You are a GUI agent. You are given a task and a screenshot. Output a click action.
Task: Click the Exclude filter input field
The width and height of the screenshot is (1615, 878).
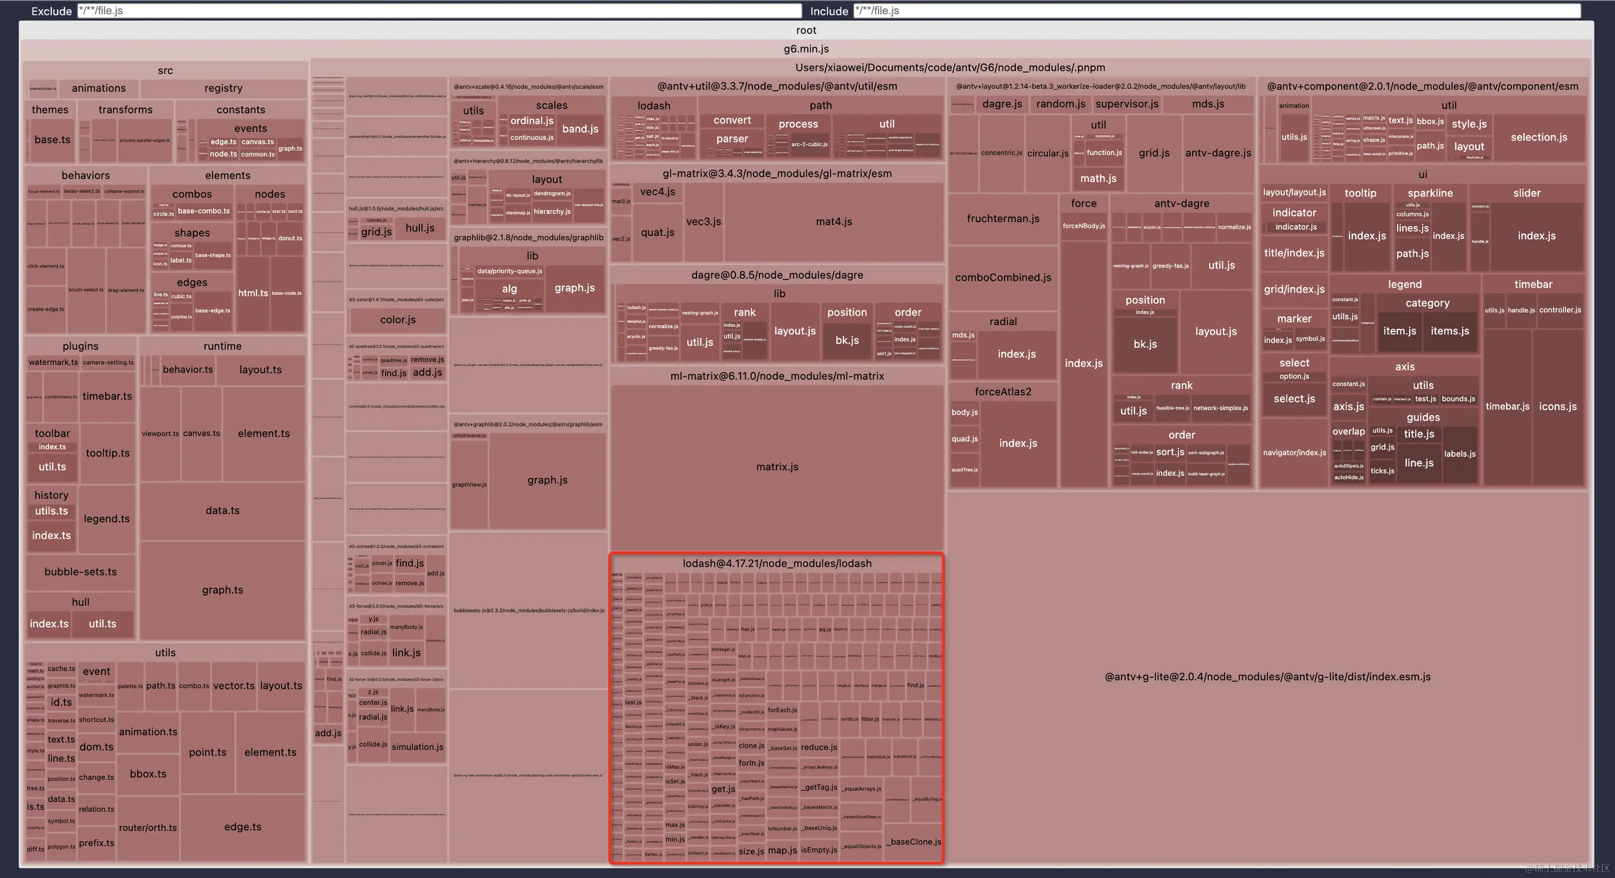click(439, 11)
